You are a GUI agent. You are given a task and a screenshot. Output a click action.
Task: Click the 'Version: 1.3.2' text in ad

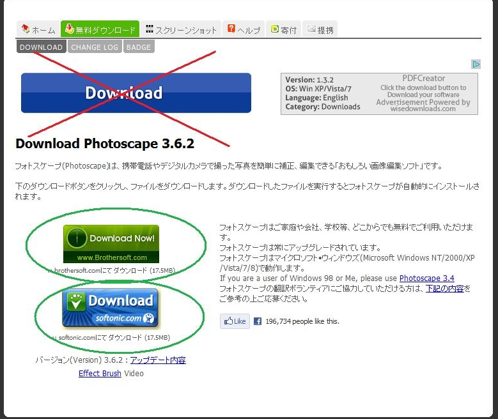309,80
